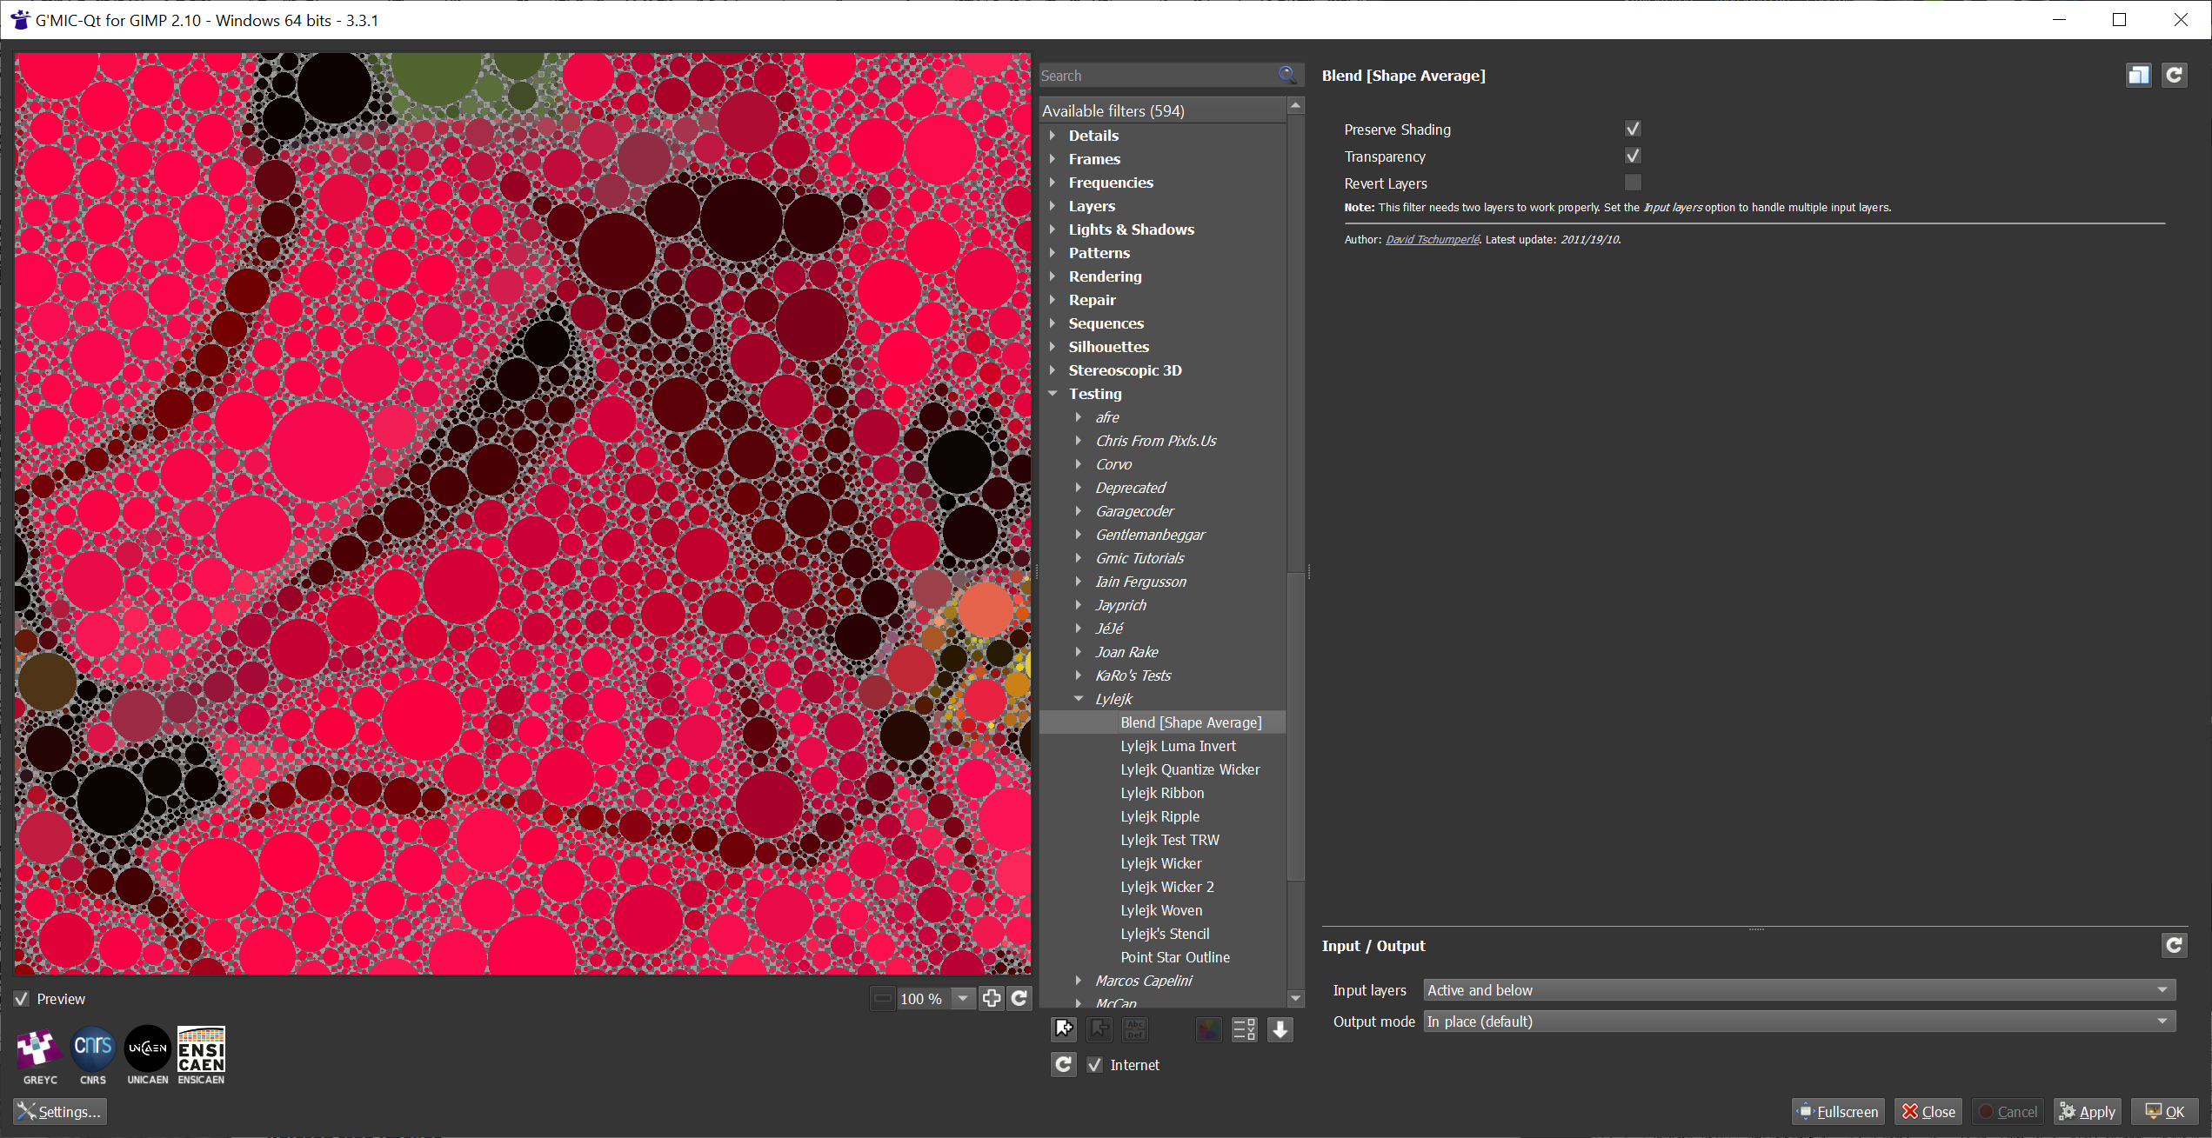Click the Apply button
This screenshot has height=1138, width=2212.
(2087, 1111)
